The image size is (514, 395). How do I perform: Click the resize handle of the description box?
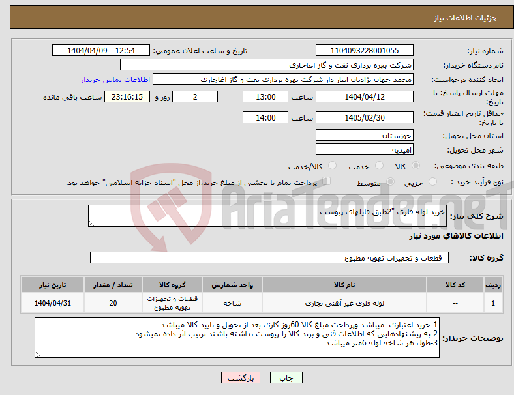91,224
